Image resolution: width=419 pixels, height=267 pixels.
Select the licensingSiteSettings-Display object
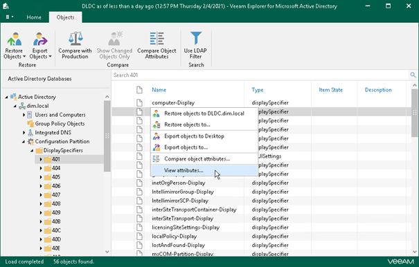click(x=186, y=228)
